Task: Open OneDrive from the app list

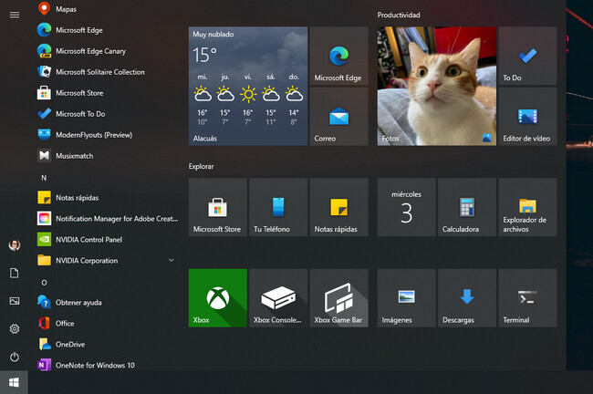Action: [106, 344]
